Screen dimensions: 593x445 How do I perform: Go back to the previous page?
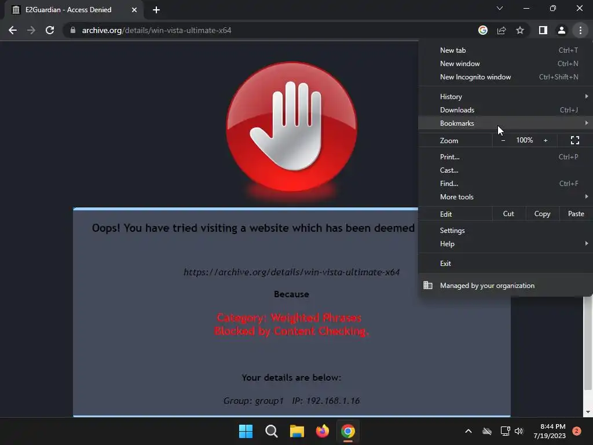point(13,30)
